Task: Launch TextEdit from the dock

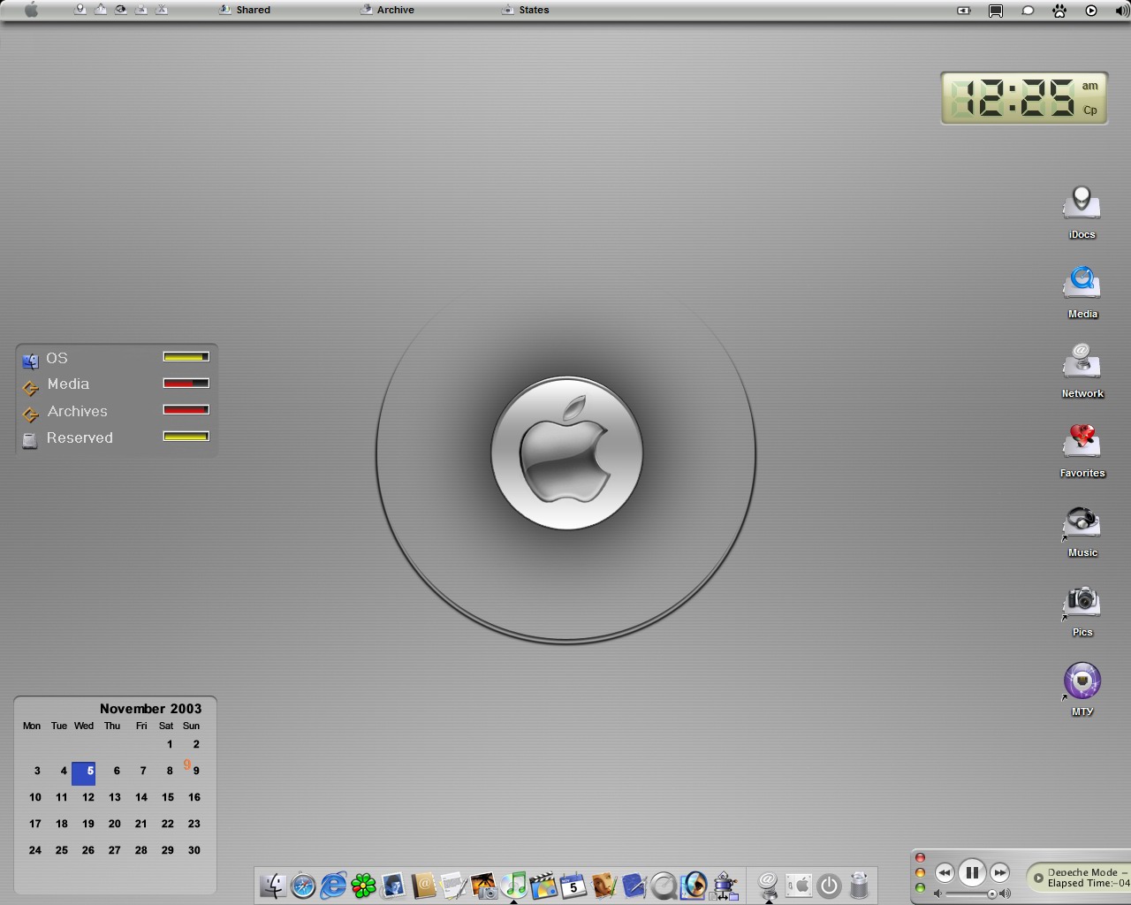Action: (453, 885)
